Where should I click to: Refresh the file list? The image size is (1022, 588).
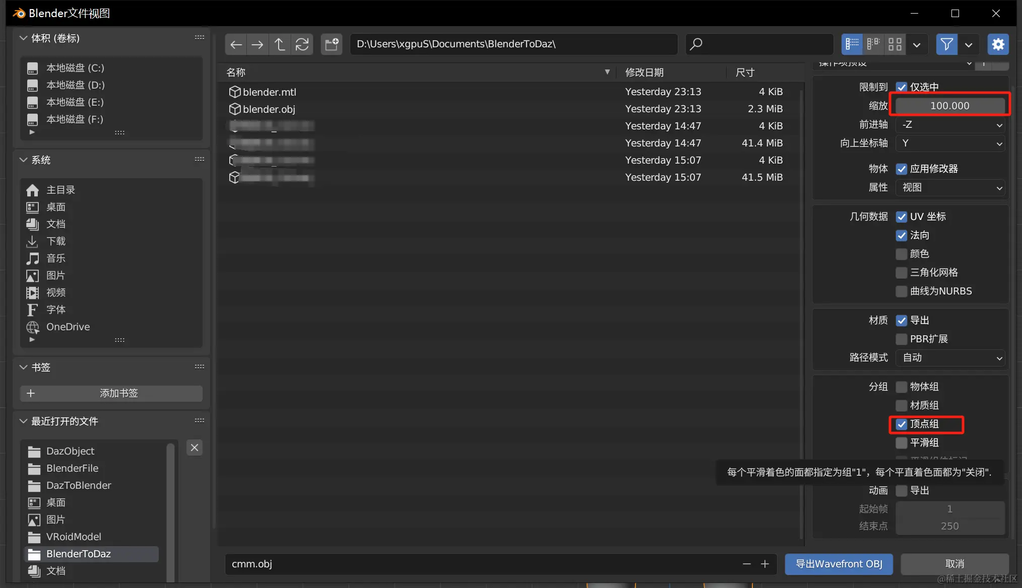point(302,44)
